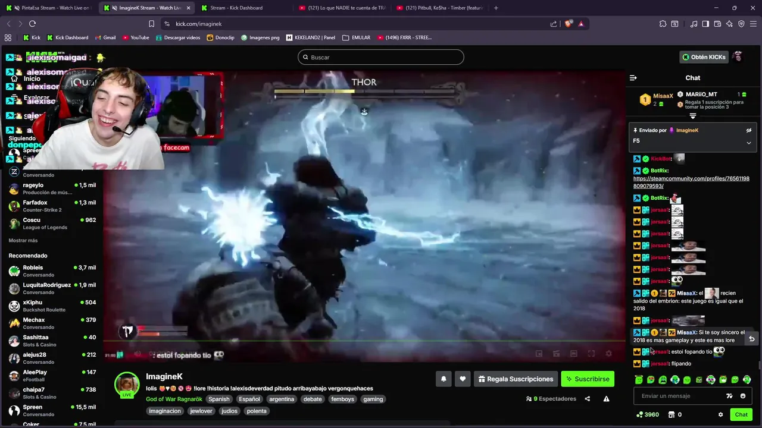The image size is (762, 428).
Task: Click the first green emote in quick bar
Action: pos(639,380)
